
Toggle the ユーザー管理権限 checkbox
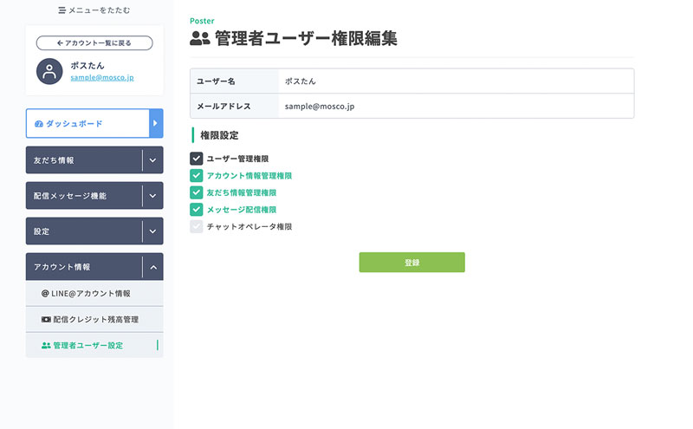[197, 159]
